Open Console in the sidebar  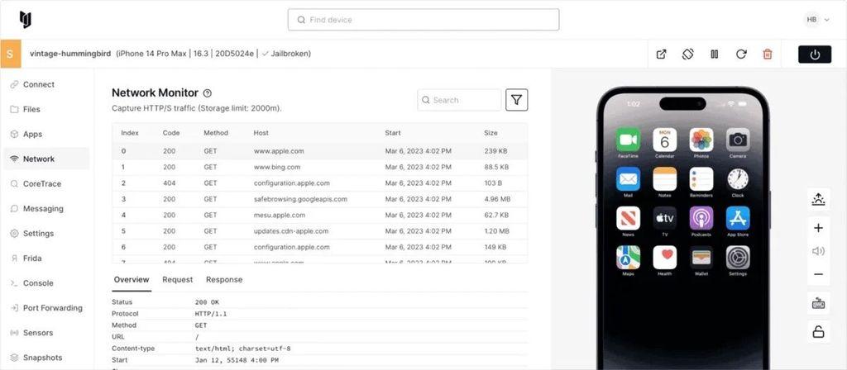[x=46, y=283]
